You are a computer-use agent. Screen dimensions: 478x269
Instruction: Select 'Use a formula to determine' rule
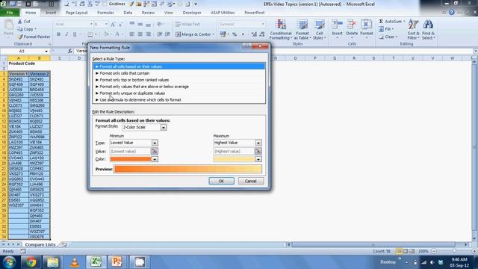[x=179, y=100]
